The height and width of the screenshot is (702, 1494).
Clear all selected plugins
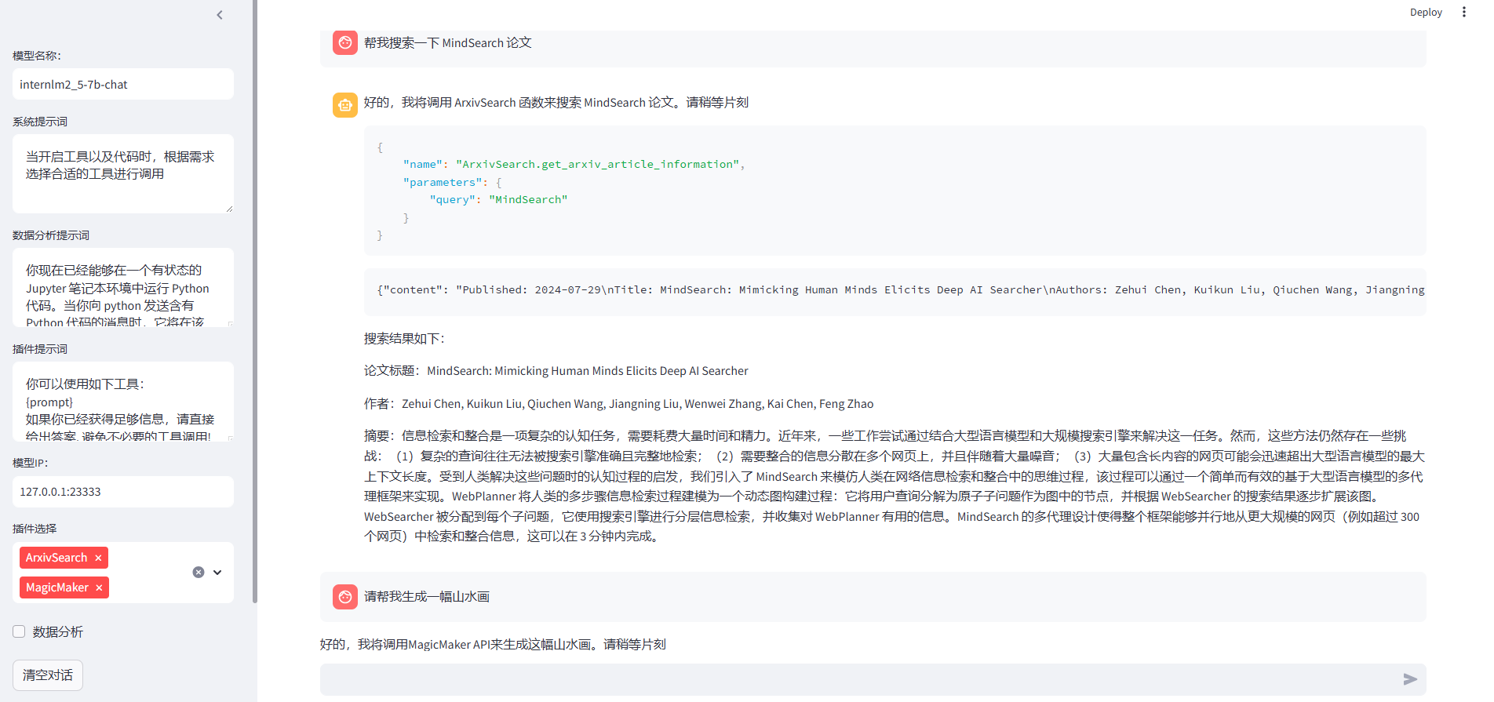199,572
